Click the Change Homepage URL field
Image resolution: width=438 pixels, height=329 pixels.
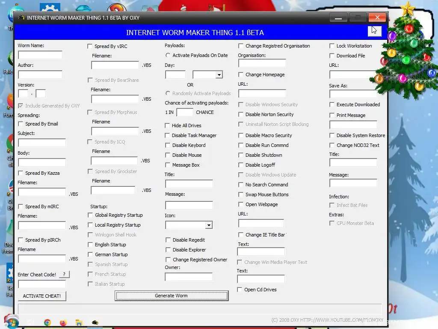click(262, 93)
